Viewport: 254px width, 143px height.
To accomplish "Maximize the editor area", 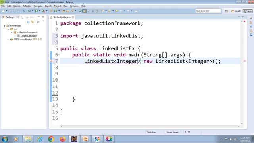I will coord(243,17).
